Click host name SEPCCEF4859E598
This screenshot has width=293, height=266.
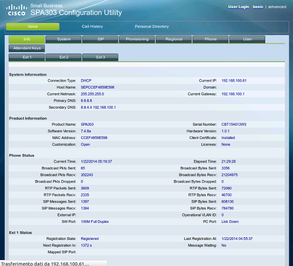tap(98, 87)
